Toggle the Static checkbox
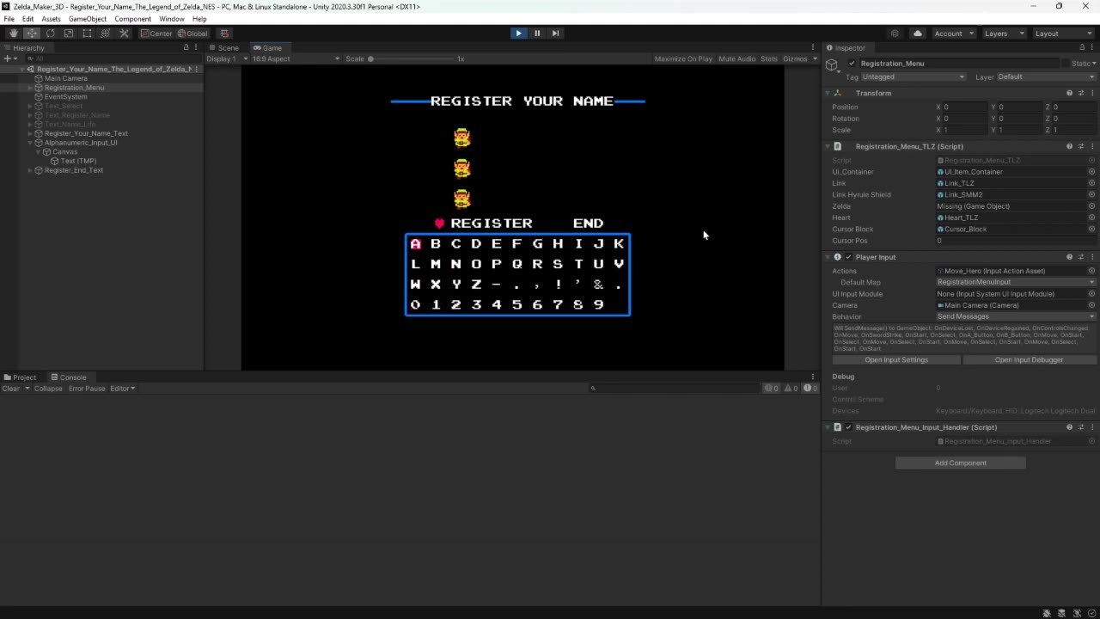 click(1065, 64)
